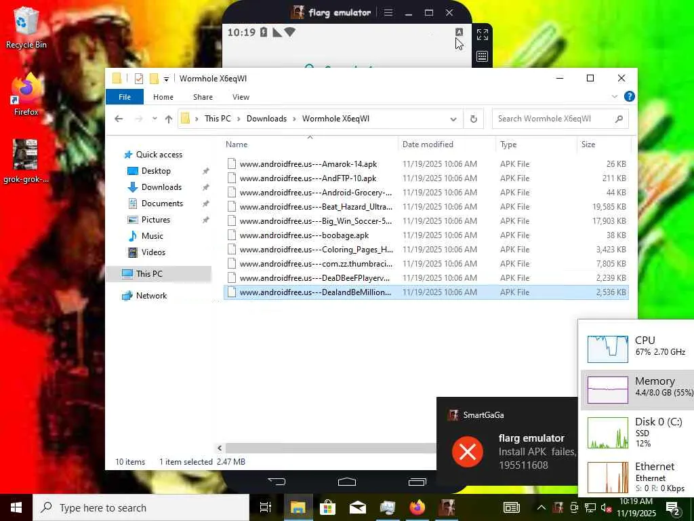The height and width of the screenshot is (521, 694).
Task: Sort files by the Name column header
Action: (x=310, y=144)
